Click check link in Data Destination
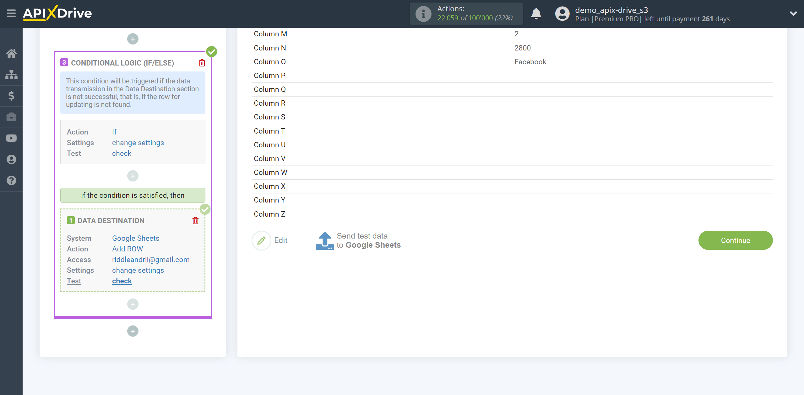Screen dimensions: 804x395 click(x=122, y=281)
